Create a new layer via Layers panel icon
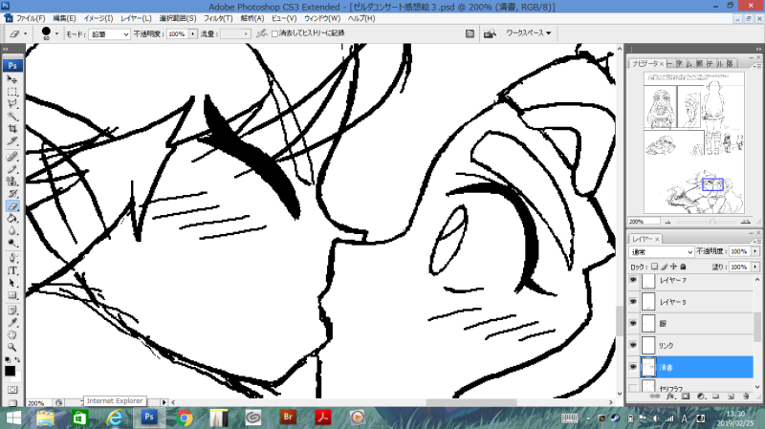The width and height of the screenshot is (765, 429). point(731,397)
